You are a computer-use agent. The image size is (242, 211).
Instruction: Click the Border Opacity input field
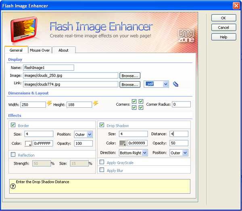click(83, 143)
